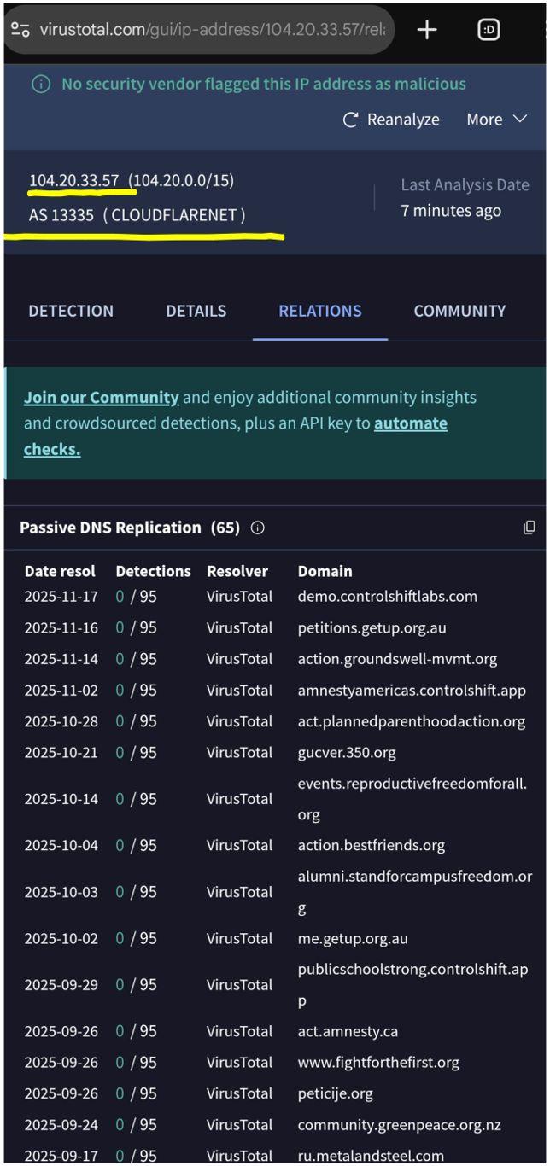Image resolution: width=550 pixels, height=1166 pixels.
Task: Click the IP address 104.20.33.57
Action: [x=74, y=180]
